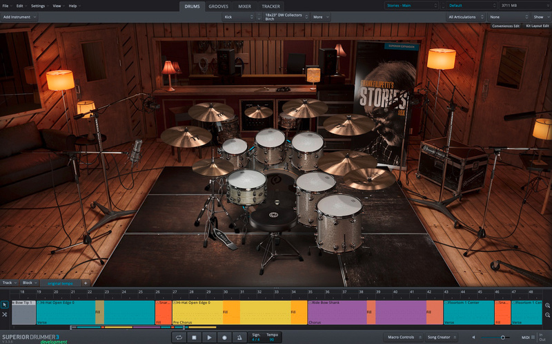This screenshot has width=552, height=344.
Task: Open the File menu
Action: tap(7, 6)
